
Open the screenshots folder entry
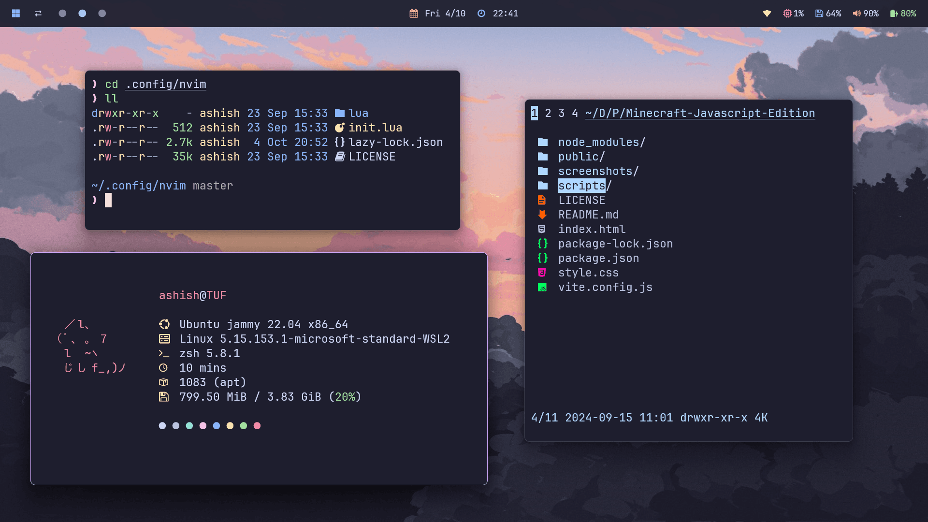click(x=598, y=171)
